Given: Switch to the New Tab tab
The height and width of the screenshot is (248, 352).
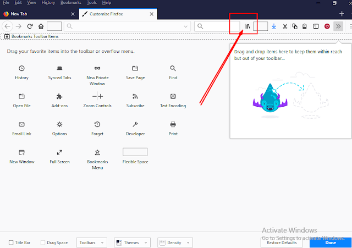Looking at the screenshot, I should (x=39, y=14).
